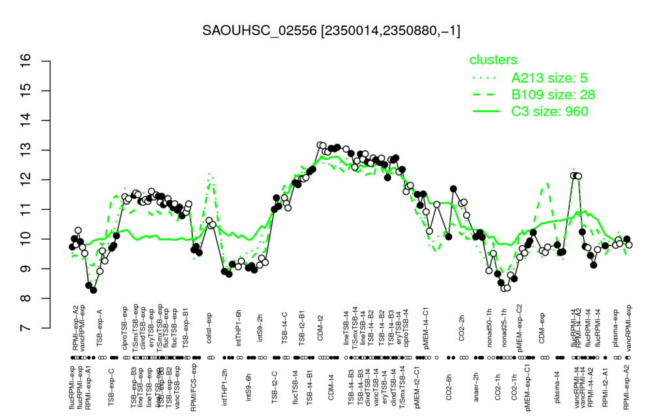Click the lower x-axis label 'plasma-t4'
Image resolution: width=668 pixels, height=417 pixels.
pyautogui.click(x=557, y=386)
